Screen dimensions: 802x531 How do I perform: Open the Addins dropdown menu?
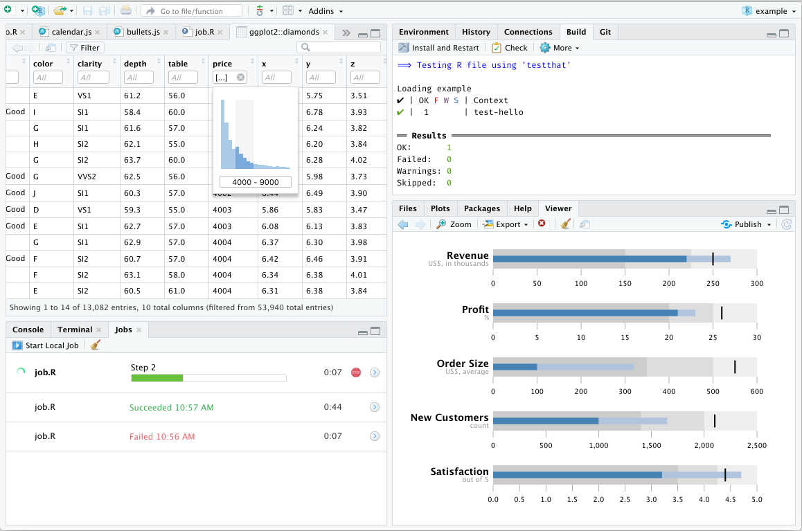(325, 11)
